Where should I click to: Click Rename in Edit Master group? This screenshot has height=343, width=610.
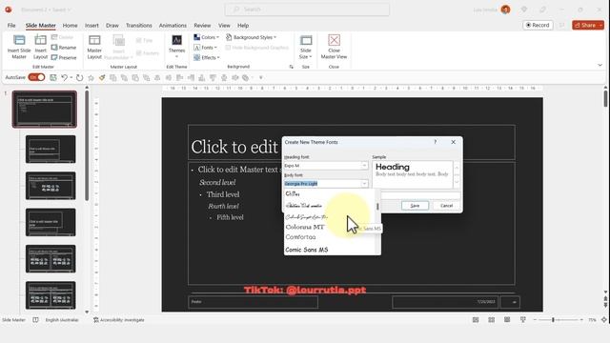(x=64, y=48)
